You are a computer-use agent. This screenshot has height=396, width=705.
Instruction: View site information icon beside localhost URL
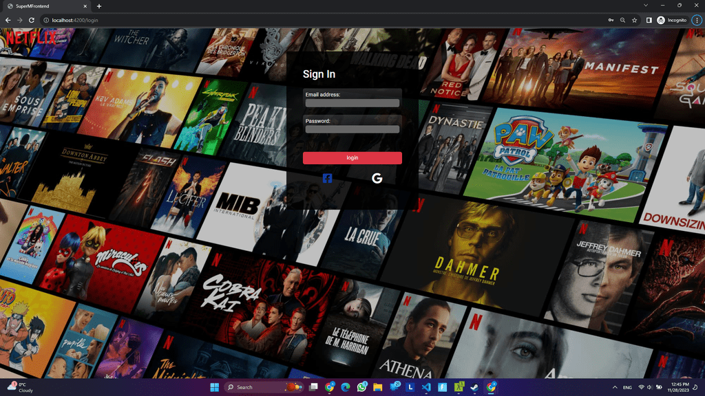point(46,20)
